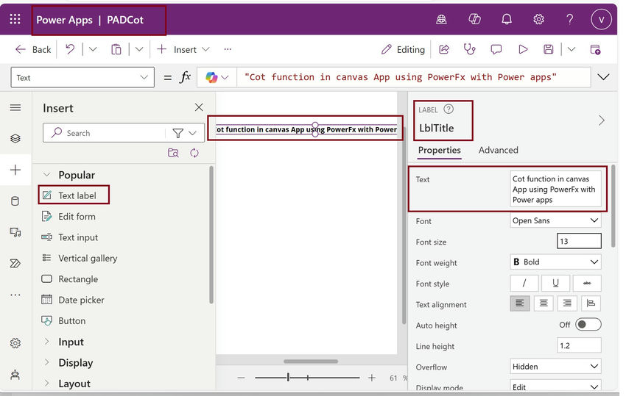Open the Insert menu in toolbar
The height and width of the screenshot is (396, 626).
tap(183, 49)
